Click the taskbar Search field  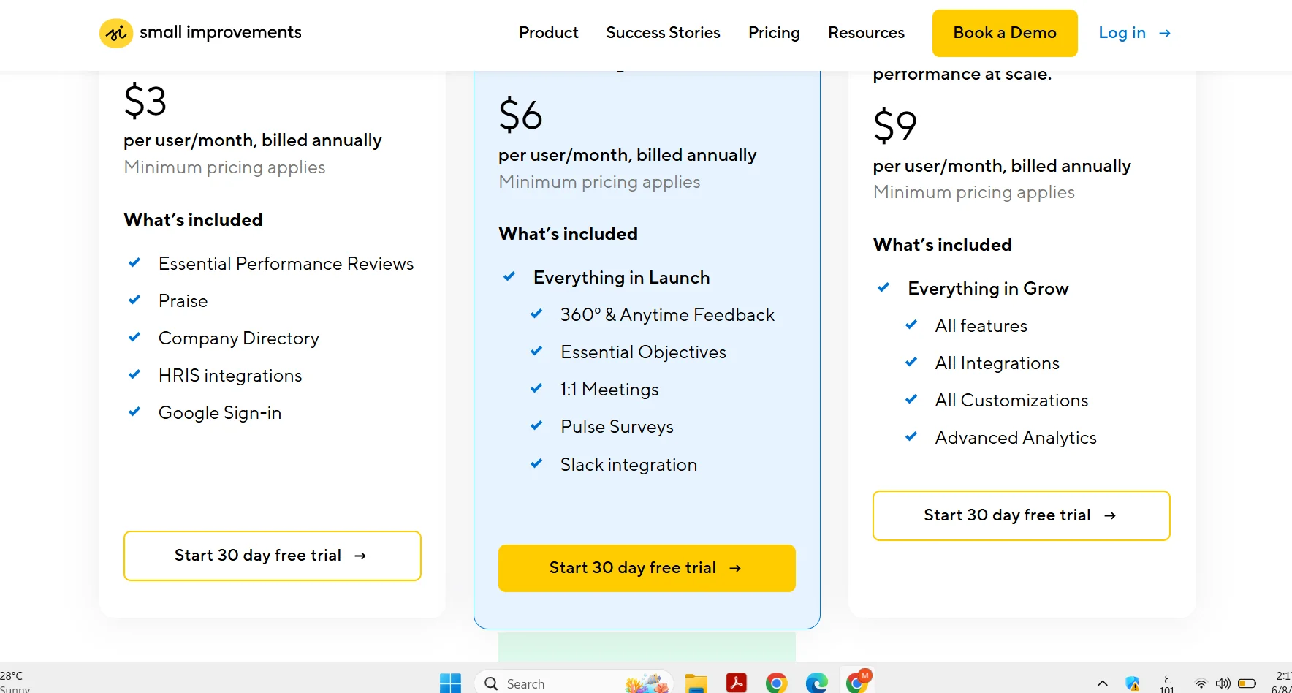click(573, 683)
